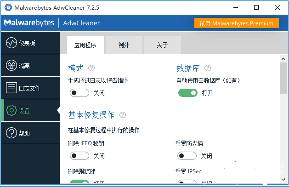The width and height of the screenshot is (289, 187).
Task: Click the 基本修复操作 section heading
Action: tap(91, 115)
